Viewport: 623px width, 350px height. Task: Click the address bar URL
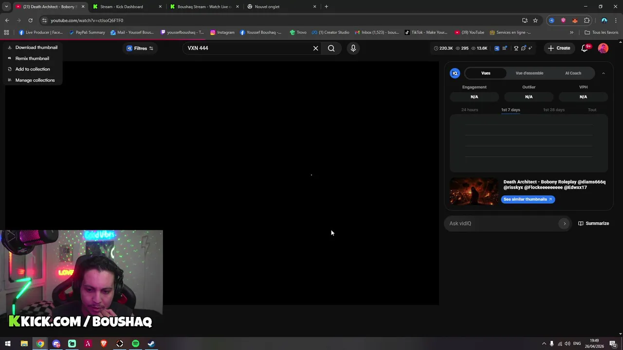coord(87,20)
